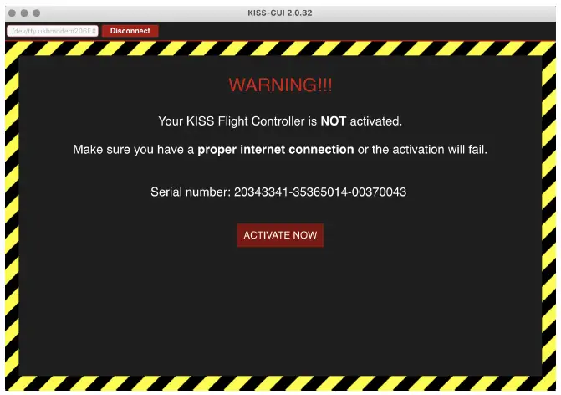Click the KISS-GUI 2.0.32 title text
The width and height of the screenshot is (561, 395).
[280, 13]
